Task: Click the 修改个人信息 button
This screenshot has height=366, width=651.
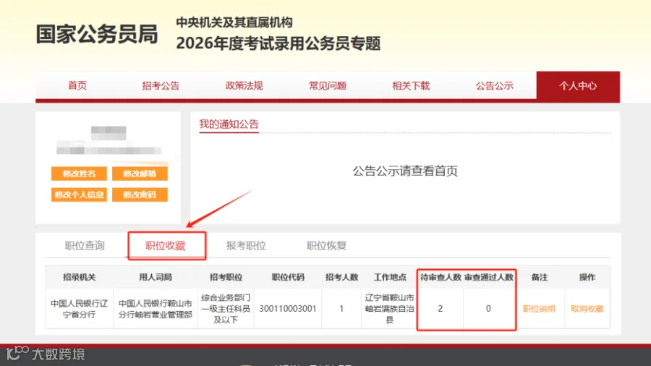Action: click(x=79, y=195)
